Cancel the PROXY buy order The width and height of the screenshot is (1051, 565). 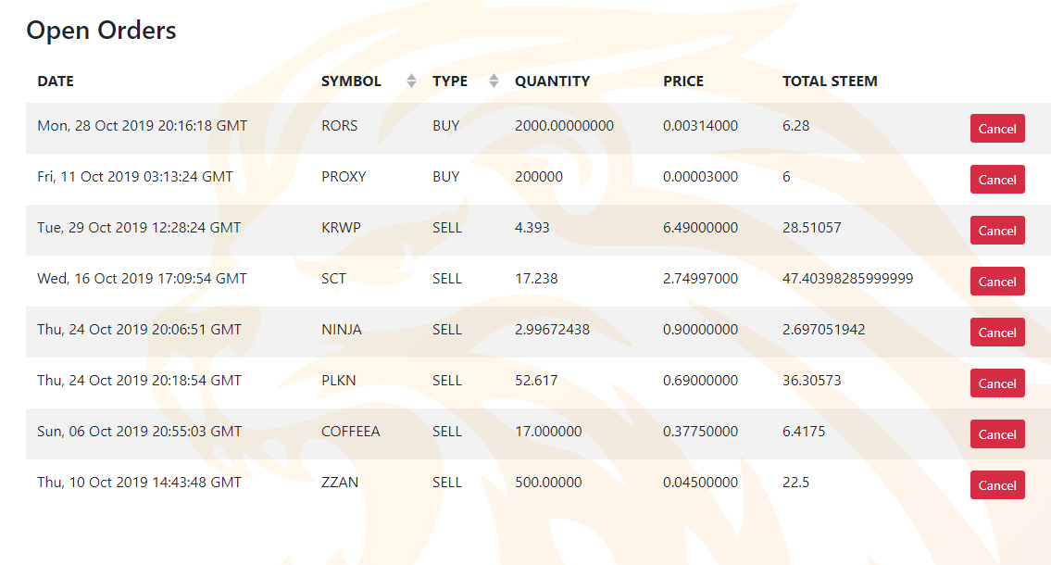pos(996,180)
